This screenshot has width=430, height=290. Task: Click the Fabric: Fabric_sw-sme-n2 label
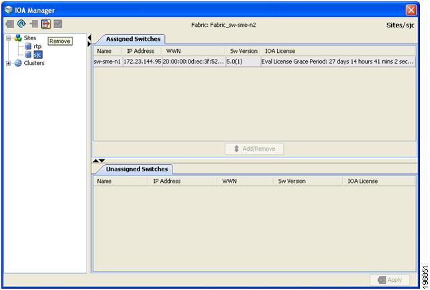click(223, 25)
